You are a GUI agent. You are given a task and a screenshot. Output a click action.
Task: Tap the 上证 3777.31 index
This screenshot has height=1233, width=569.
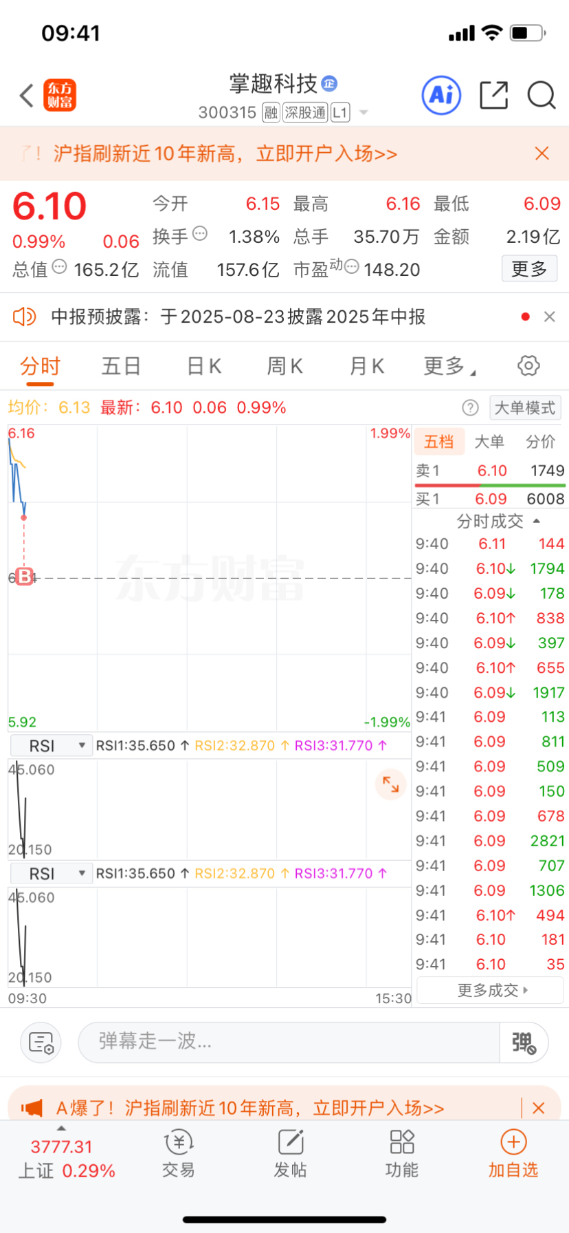(66, 1159)
